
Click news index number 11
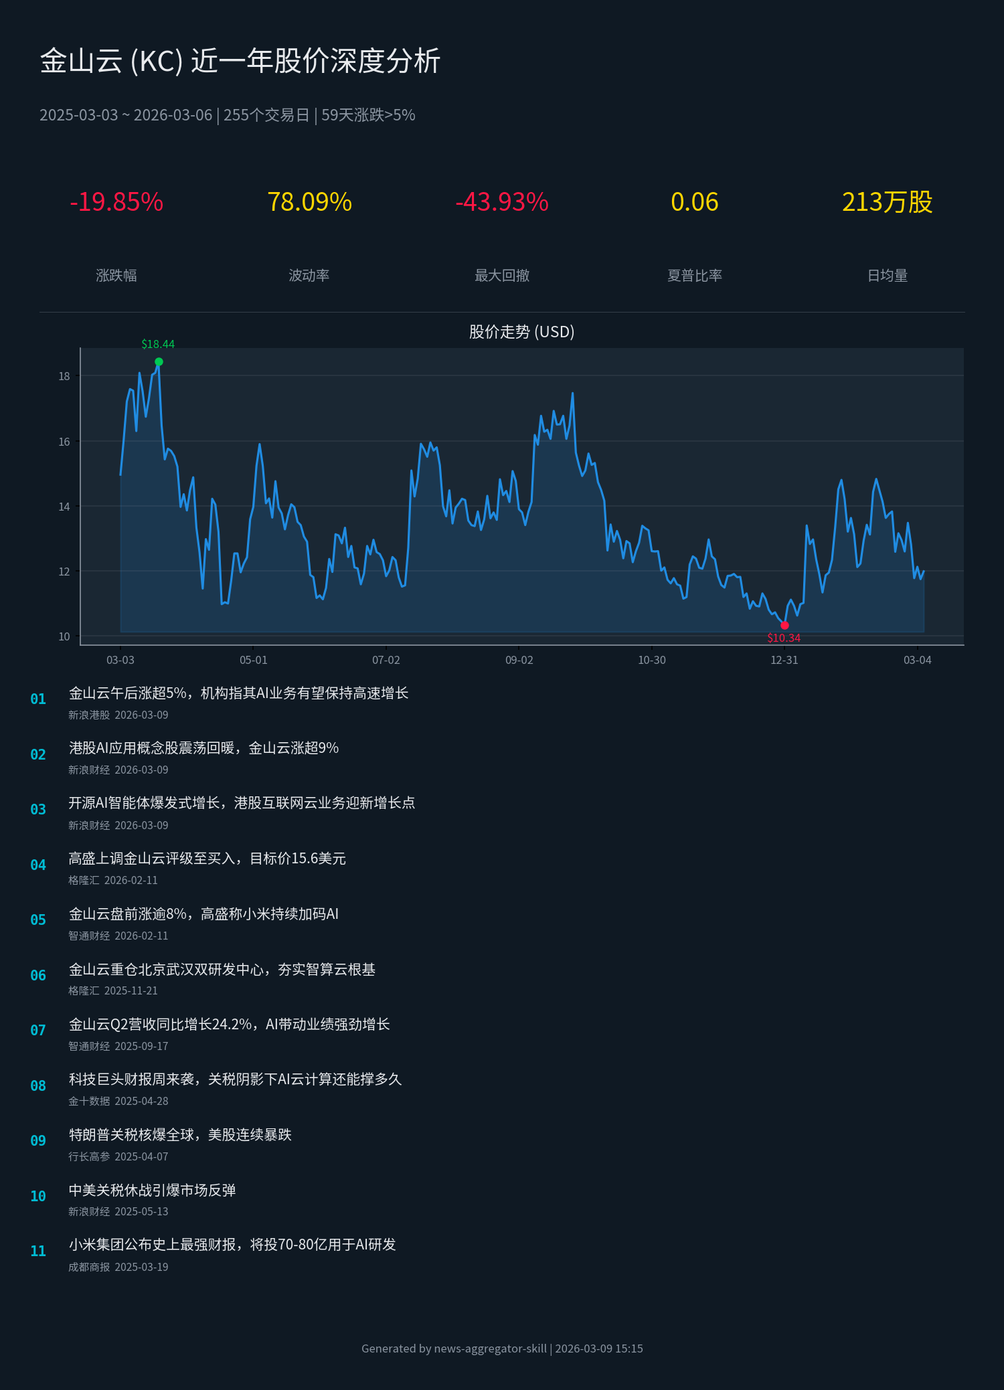point(38,1251)
